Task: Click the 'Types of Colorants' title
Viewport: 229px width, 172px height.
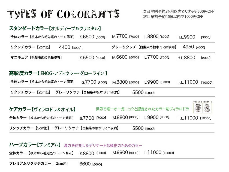Action: 63,13
